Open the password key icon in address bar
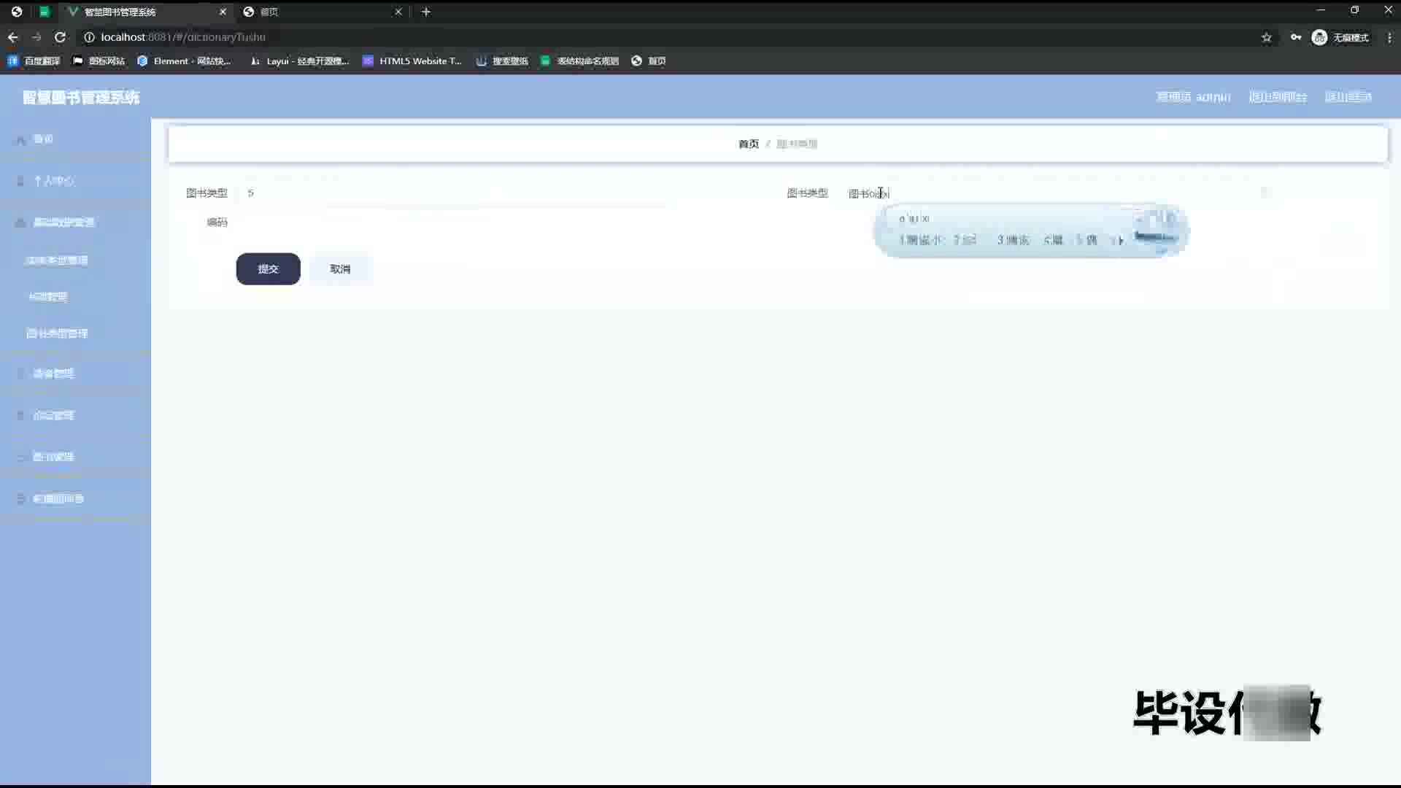 pos(1296,37)
